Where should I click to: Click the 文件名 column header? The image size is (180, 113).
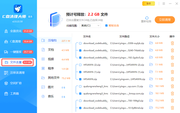point(87,36)
